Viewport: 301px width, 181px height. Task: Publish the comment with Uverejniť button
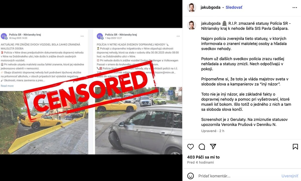click(290, 176)
